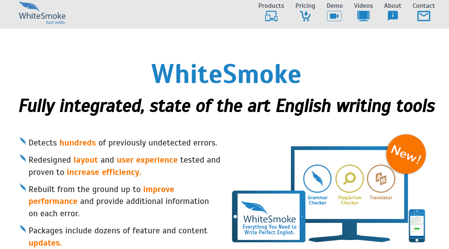449x249 pixels.
Task: Click the orange 'increase efficiency.' text
Action: [x=104, y=172]
